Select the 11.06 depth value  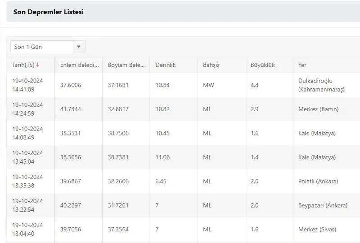click(162, 157)
